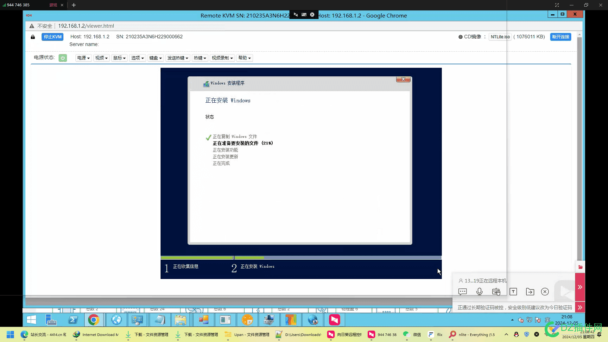Close the 游戏 tab
Image resolution: width=608 pixels, height=342 pixels.
(x=62, y=5)
